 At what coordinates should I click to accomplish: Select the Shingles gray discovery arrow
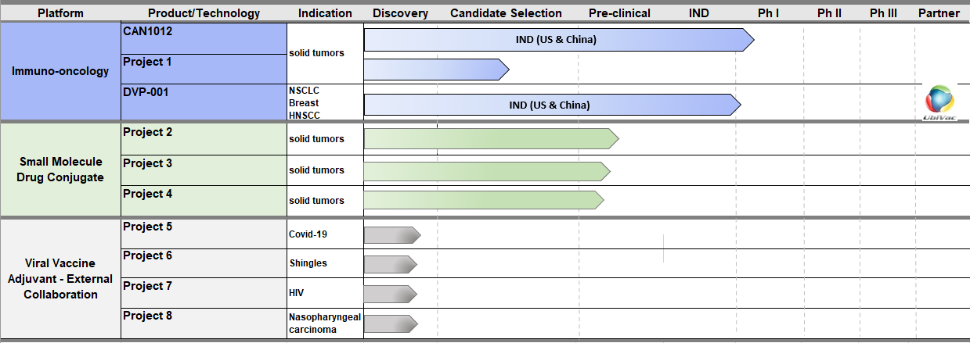pyautogui.click(x=391, y=263)
